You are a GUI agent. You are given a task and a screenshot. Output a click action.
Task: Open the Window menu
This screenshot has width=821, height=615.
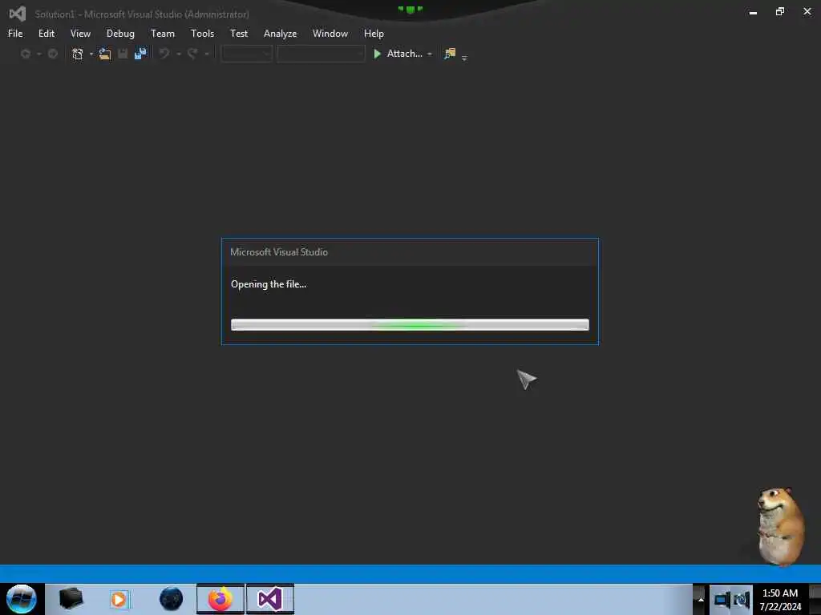click(330, 34)
